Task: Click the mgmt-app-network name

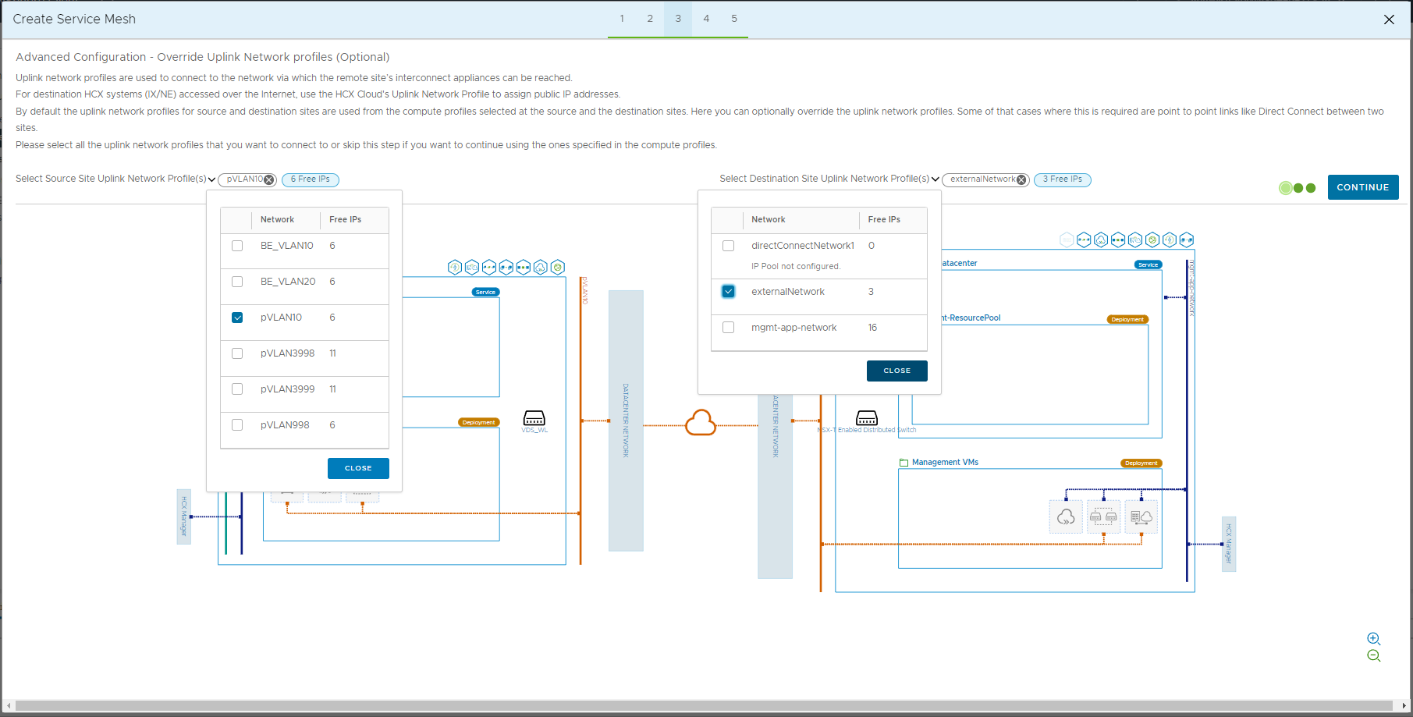Action: [x=793, y=328]
